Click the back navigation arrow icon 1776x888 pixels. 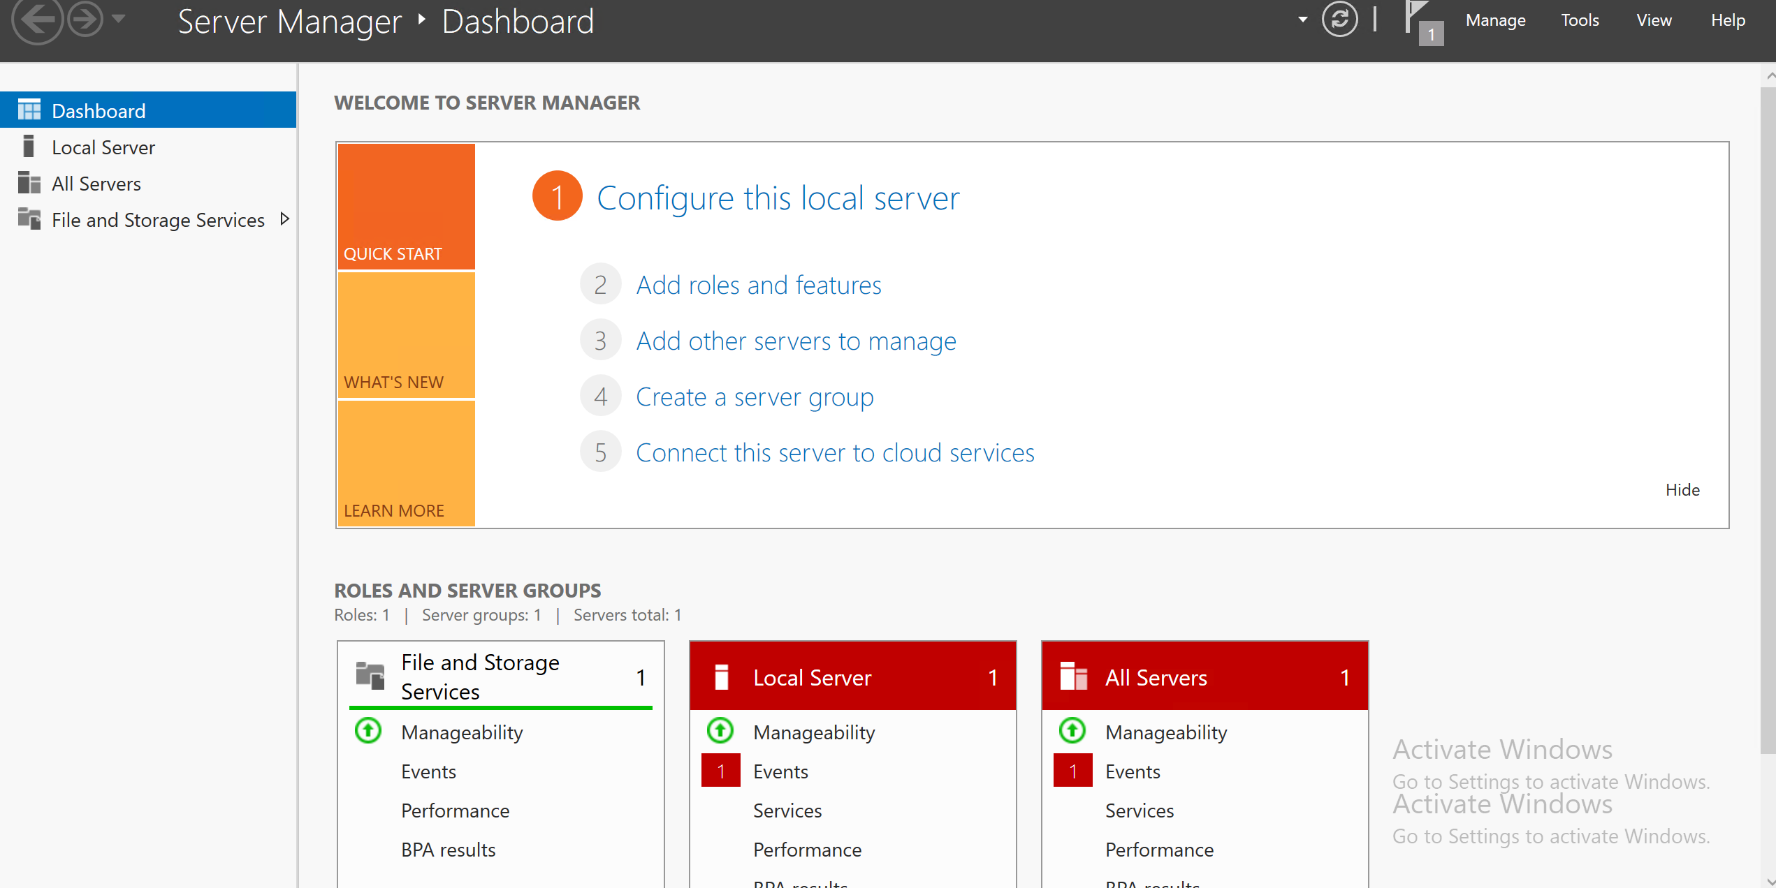[x=36, y=19]
